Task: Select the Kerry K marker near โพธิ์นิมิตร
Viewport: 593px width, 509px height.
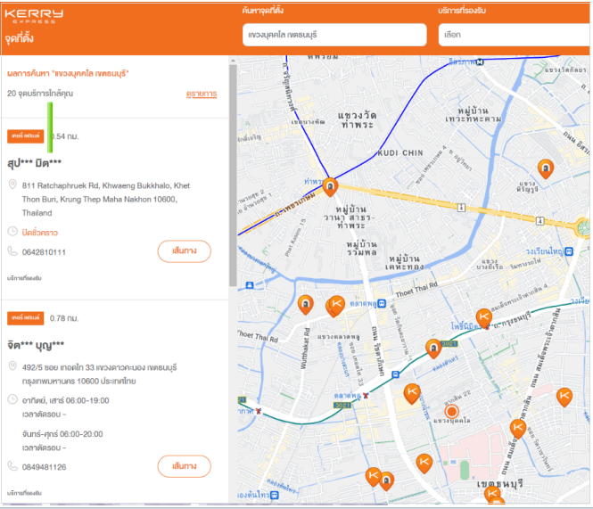Action: tap(483, 316)
